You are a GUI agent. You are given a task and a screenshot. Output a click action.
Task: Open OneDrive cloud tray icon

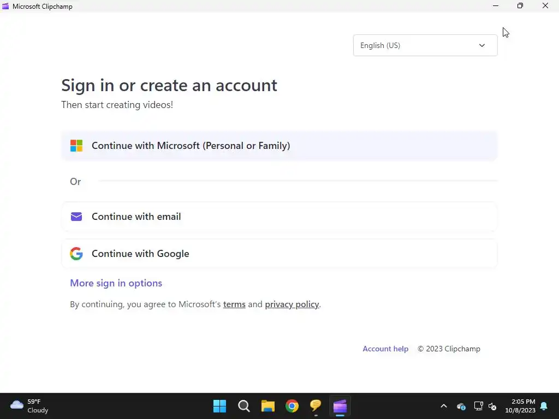[461, 406]
